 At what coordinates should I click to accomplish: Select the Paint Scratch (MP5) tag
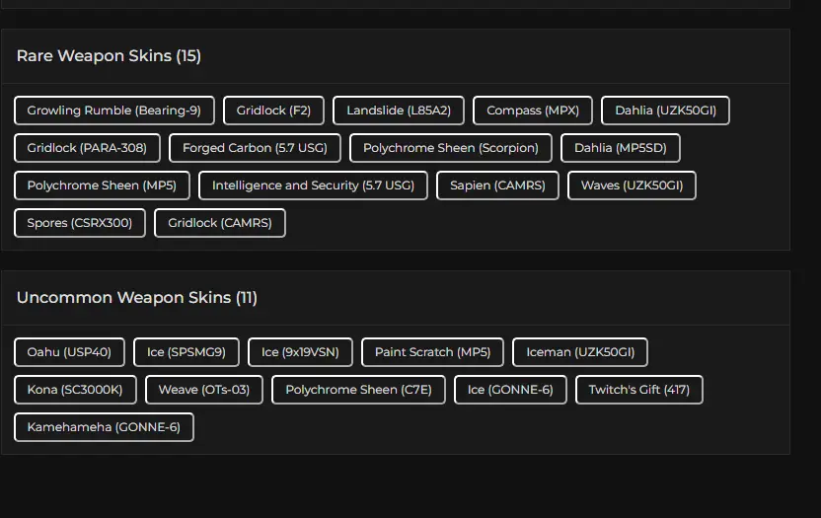[x=432, y=352]
